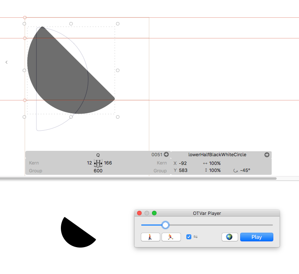
Task: Click the left Kern field in glyph info
Action: [34, 163]
